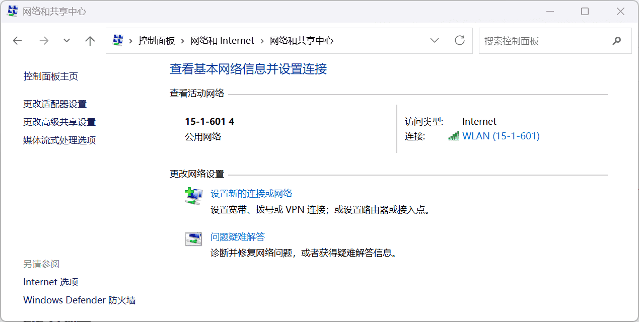Click the troubleshoot problems icon
This screenshot has height=322, width=639.
(x=193, y=239)
